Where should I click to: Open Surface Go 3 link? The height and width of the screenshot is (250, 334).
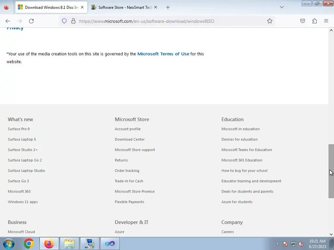click(x=18, y=181)
